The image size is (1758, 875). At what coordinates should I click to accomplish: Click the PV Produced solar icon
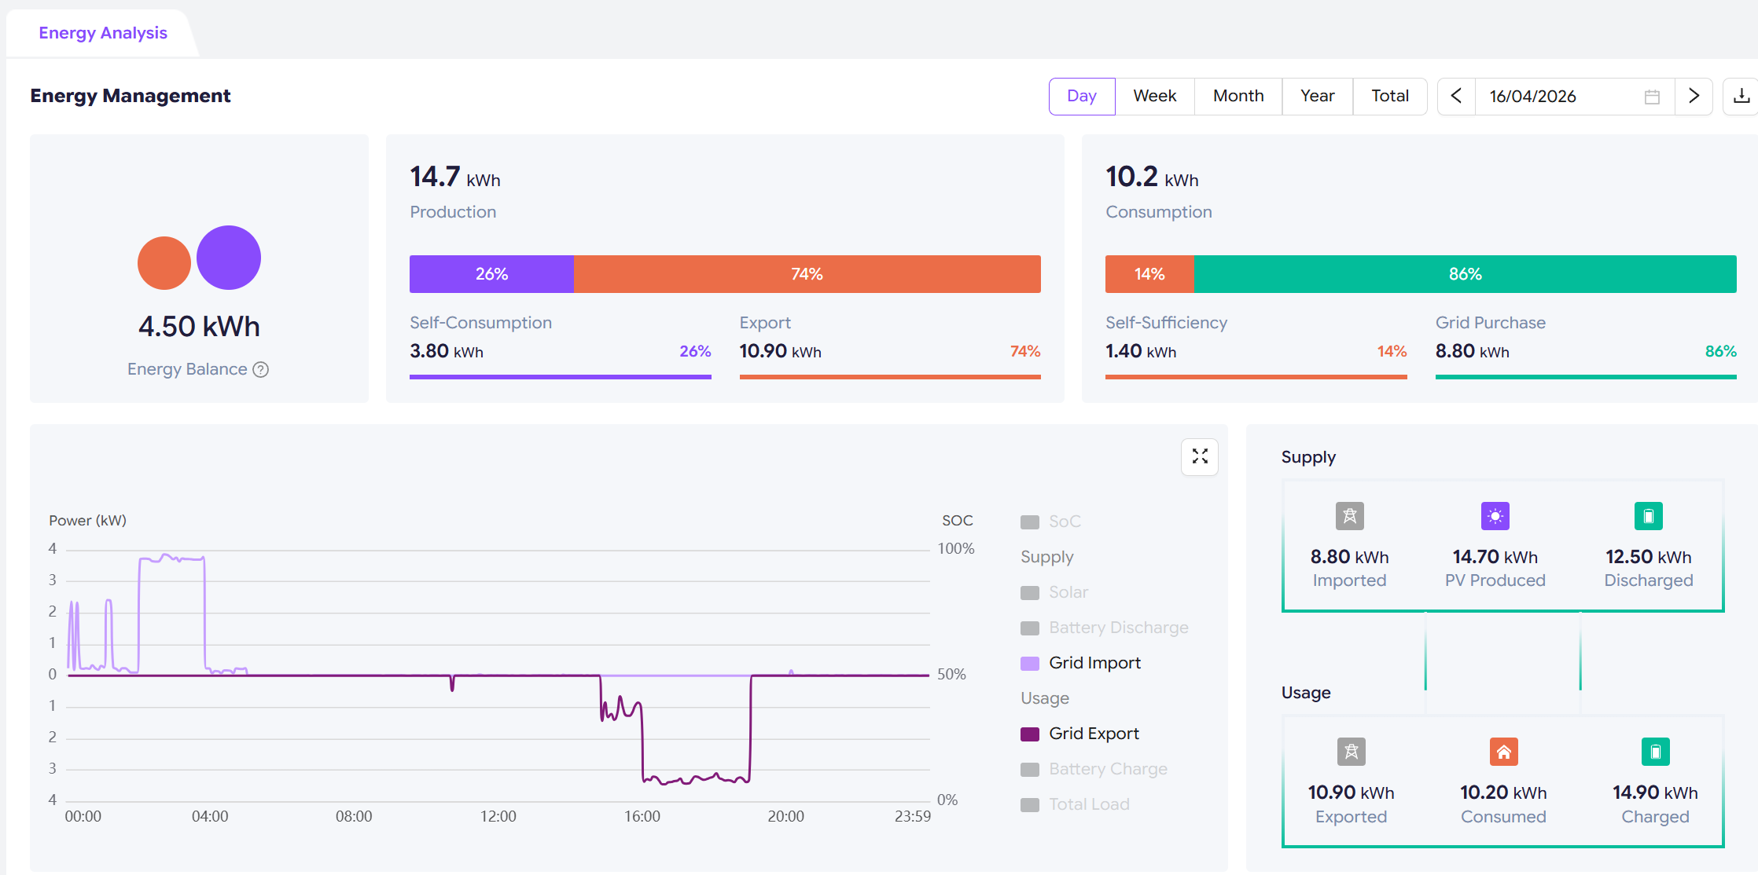coord(1495,516)
